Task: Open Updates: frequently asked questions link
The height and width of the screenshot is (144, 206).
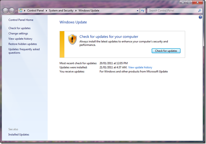Action: tap(24, 51)
